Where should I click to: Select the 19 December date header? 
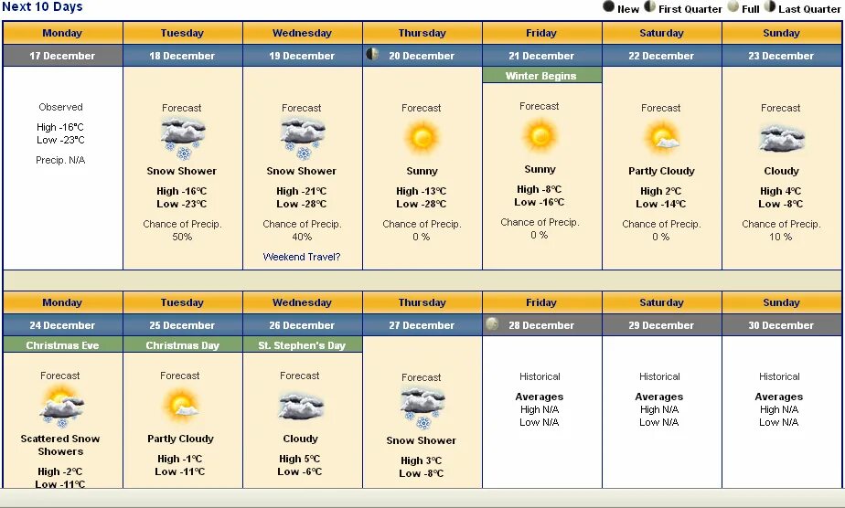point(303,56)
